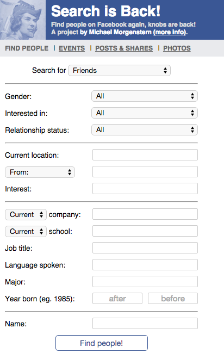The image size is (224, 359).
Task: Click the Name input field
Action: tap(145, 324)
